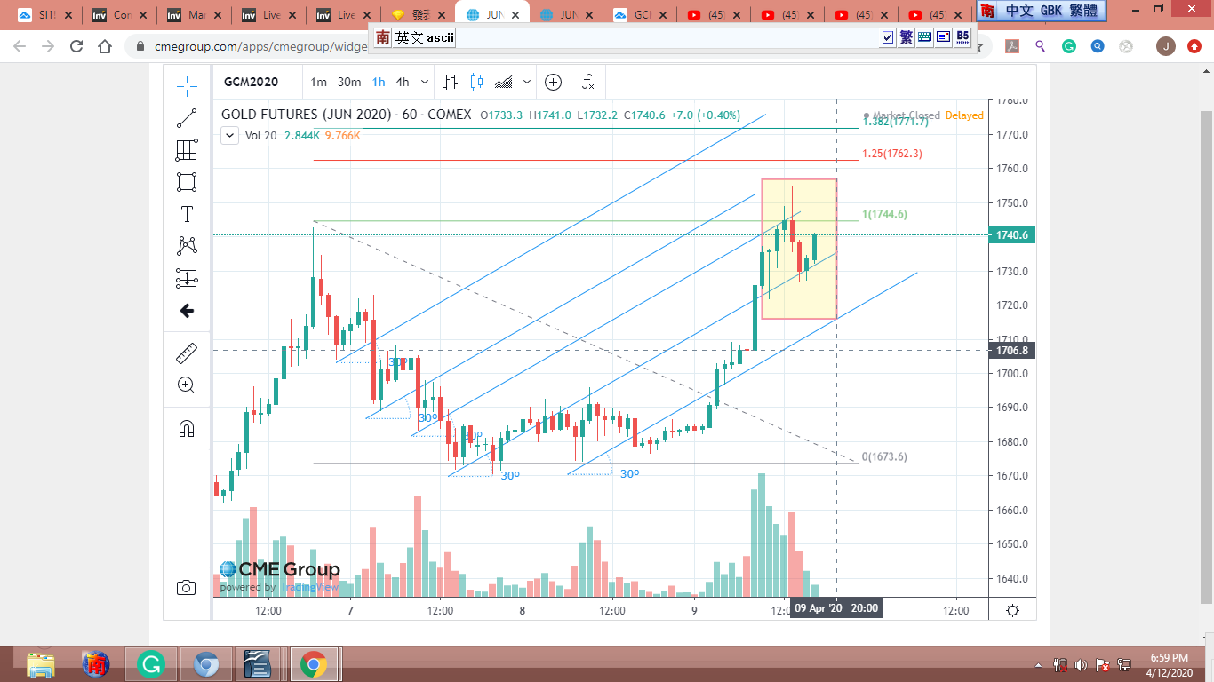Open the prediction and measurement tools
This screenshot has height=682, width=1214.
(x=187, y=278)
